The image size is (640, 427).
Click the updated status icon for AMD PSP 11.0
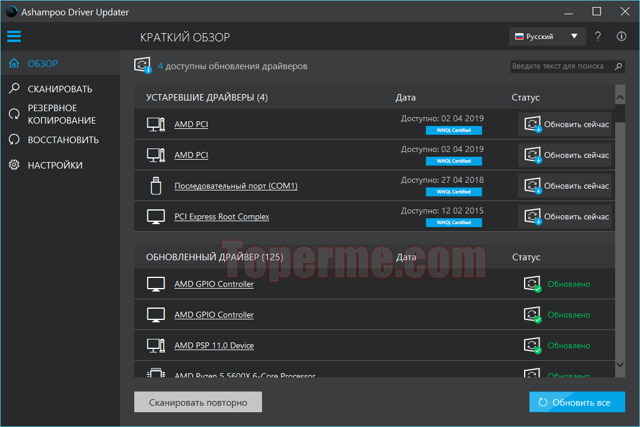point(533,345)
